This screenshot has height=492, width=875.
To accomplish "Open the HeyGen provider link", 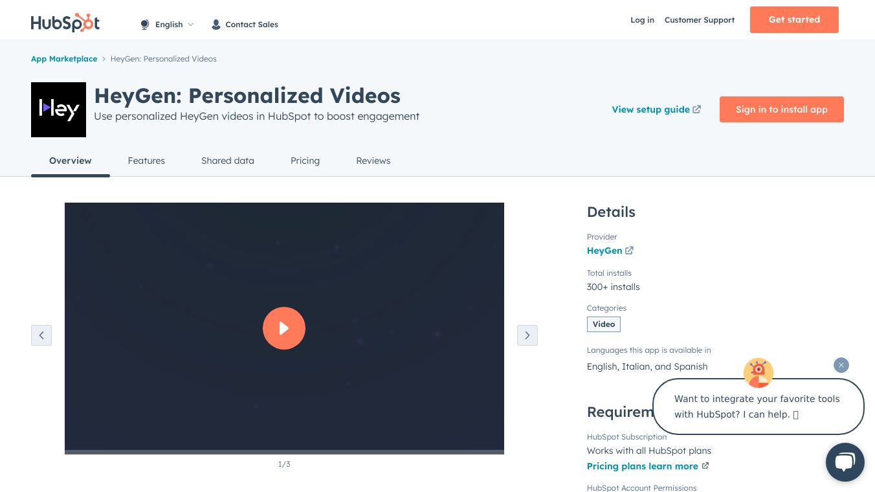I will tap(610, 251).
